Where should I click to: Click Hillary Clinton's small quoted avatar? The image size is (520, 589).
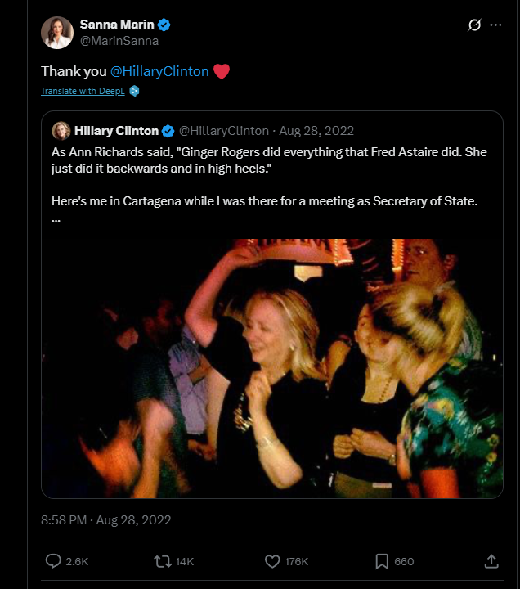[61, 131]
